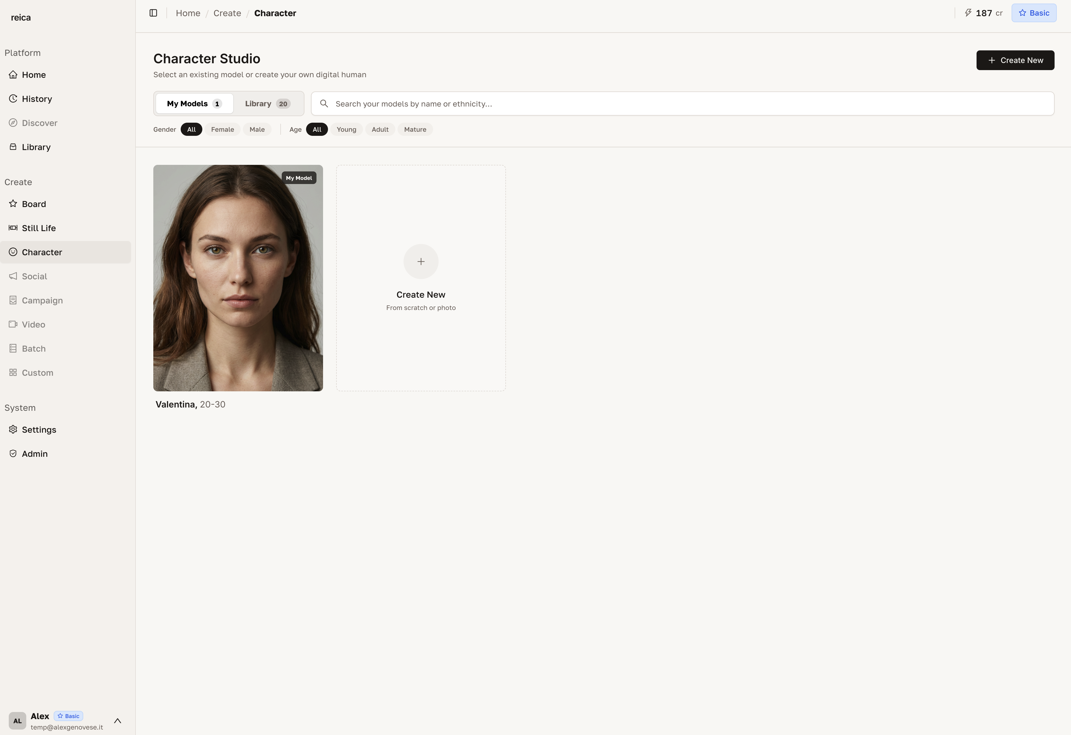The height and width of the screenshot is (735, 1071).
Task: Select the Board tool in Create section
Action: point(34,204)
